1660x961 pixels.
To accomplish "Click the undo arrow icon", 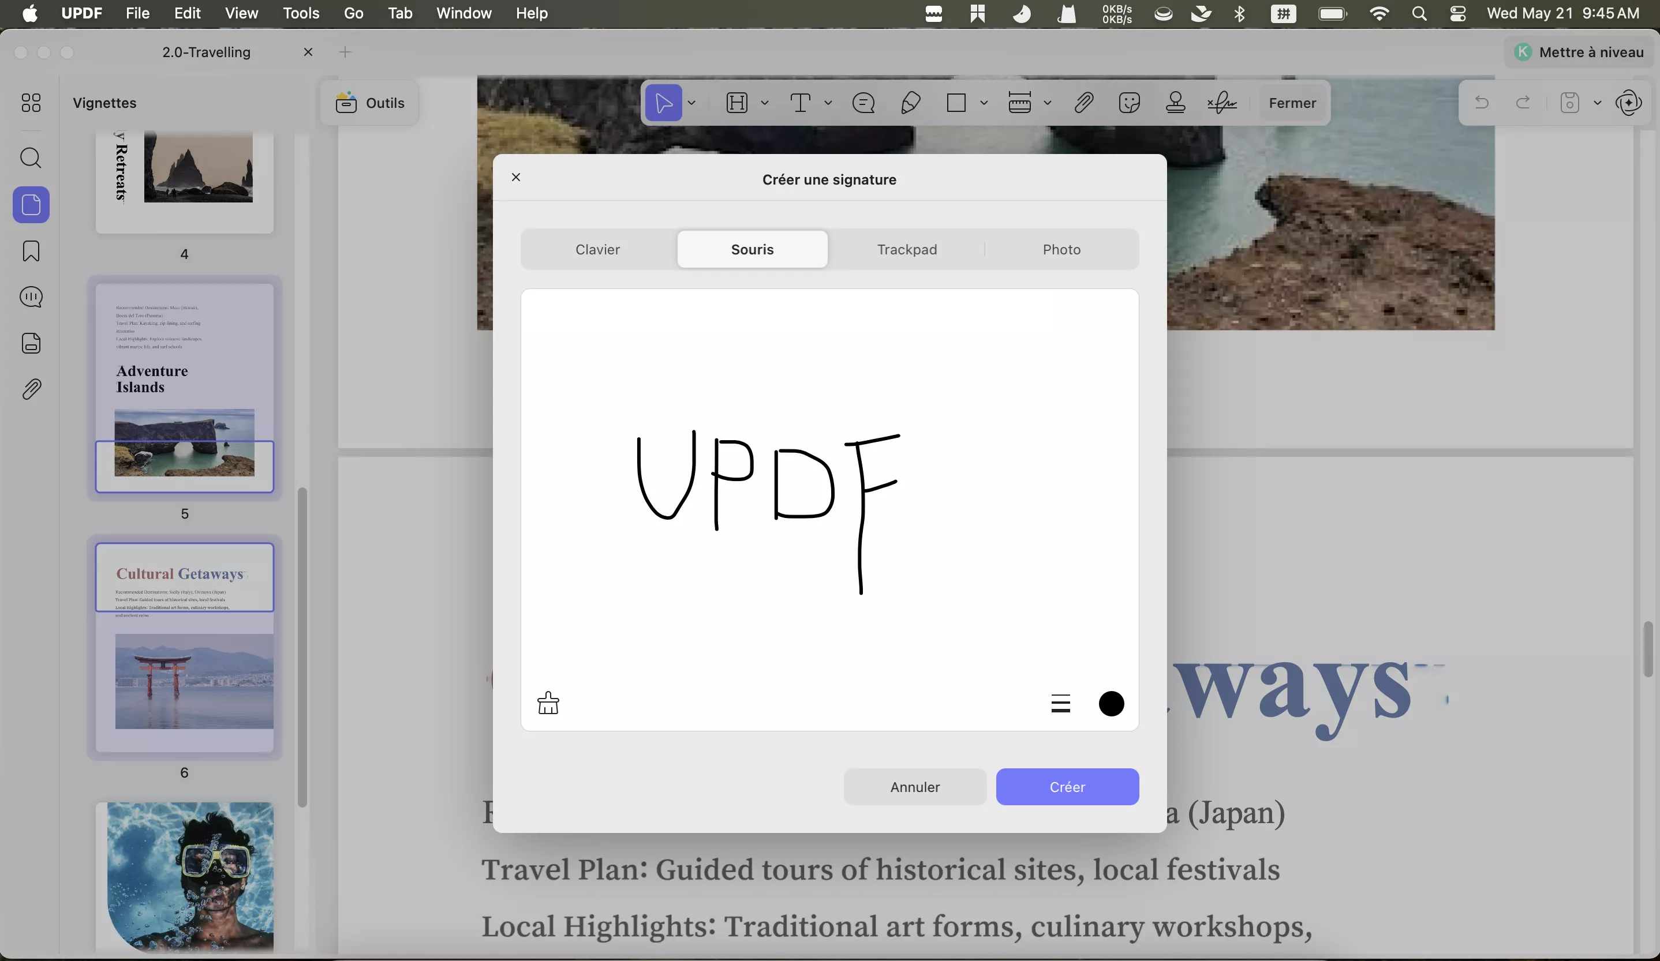I will pyautogui.click(x=1482, y=103).
